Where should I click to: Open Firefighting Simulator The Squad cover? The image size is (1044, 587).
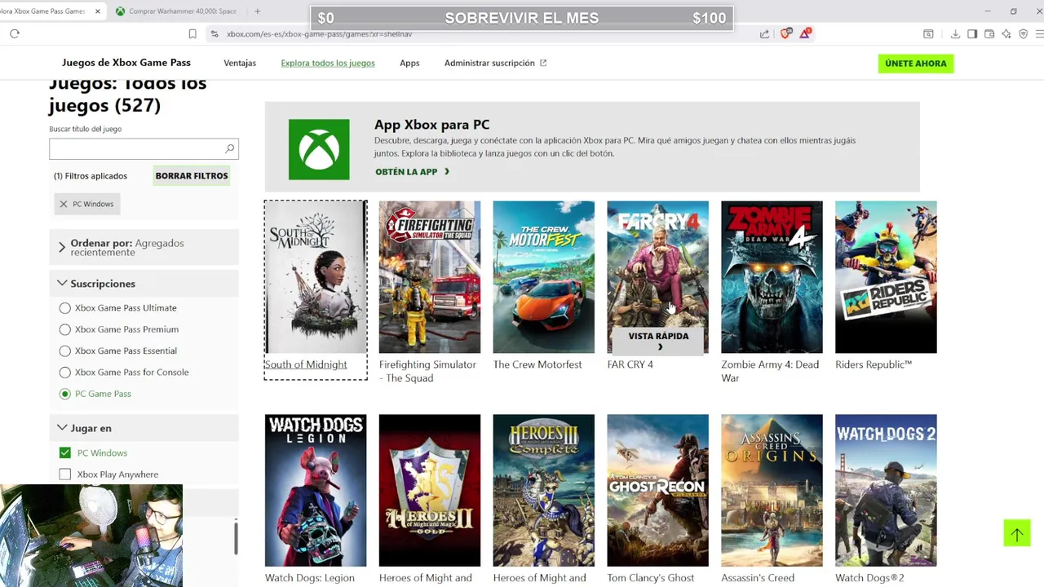[430, 277]
